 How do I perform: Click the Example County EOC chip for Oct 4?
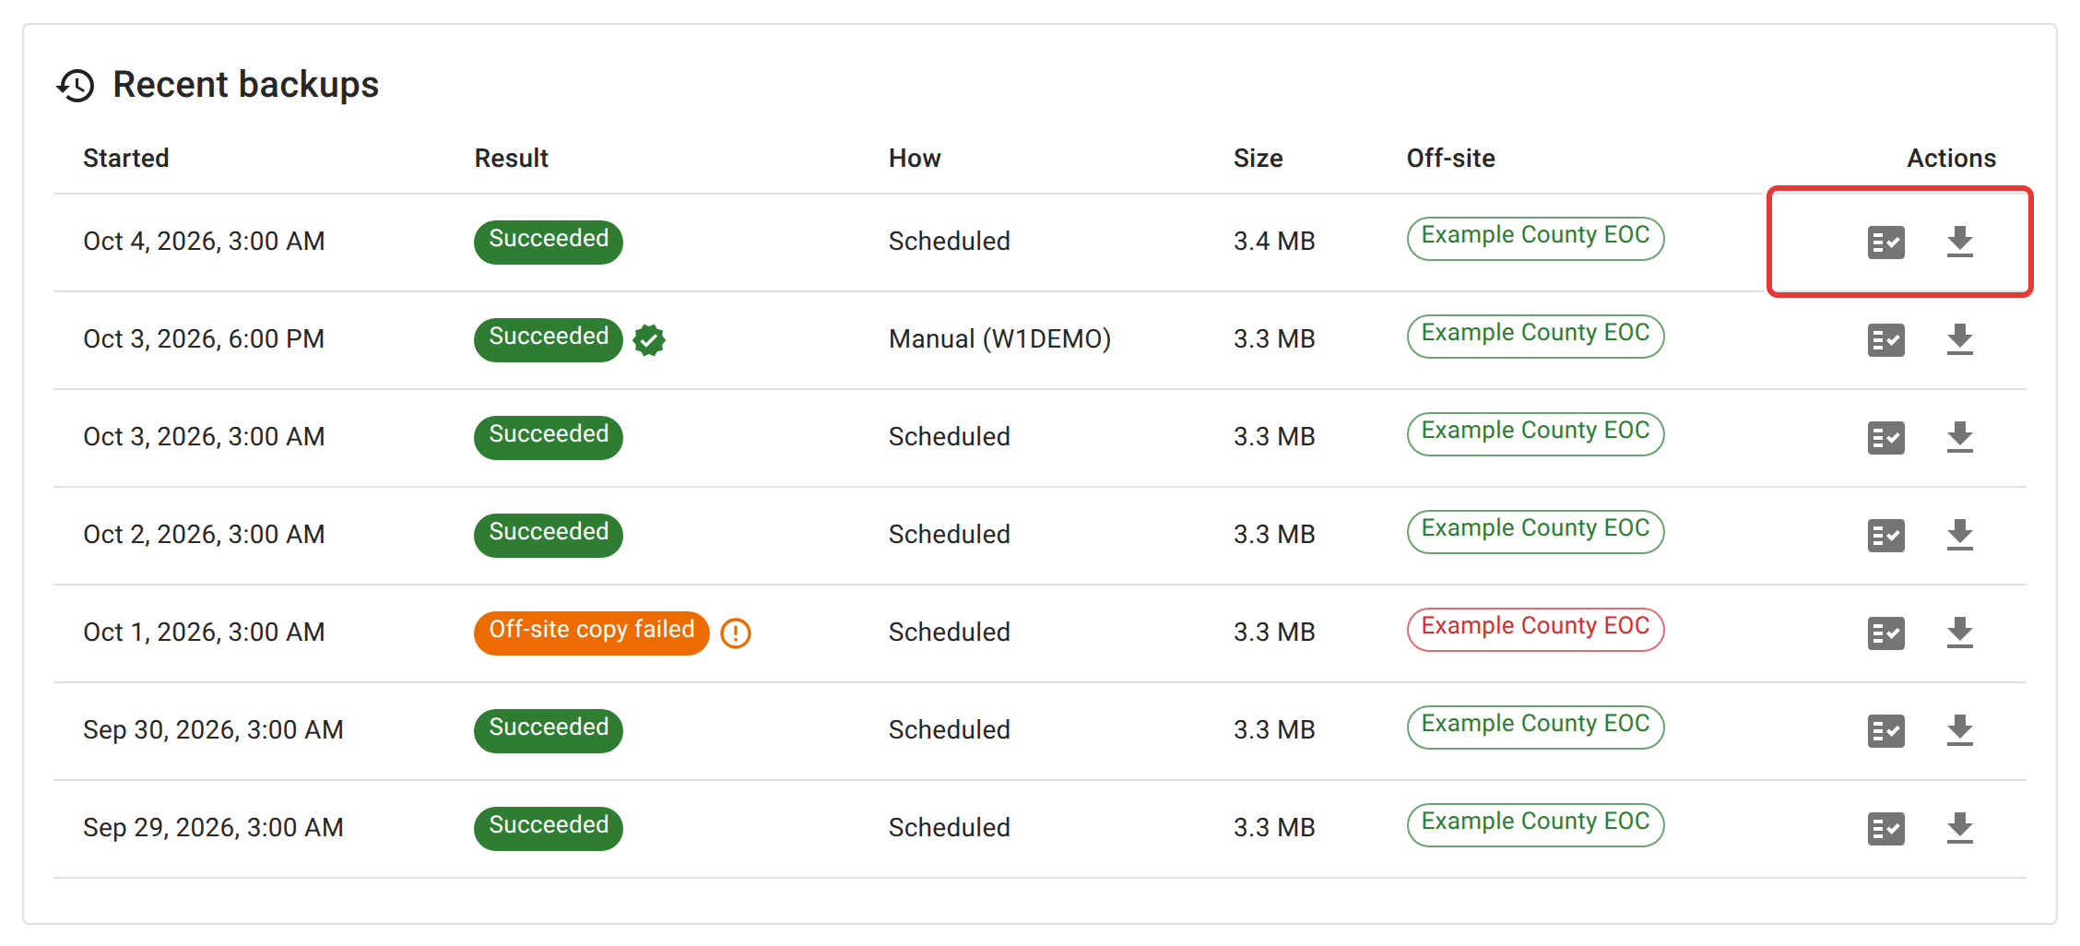pos(1535,238)
